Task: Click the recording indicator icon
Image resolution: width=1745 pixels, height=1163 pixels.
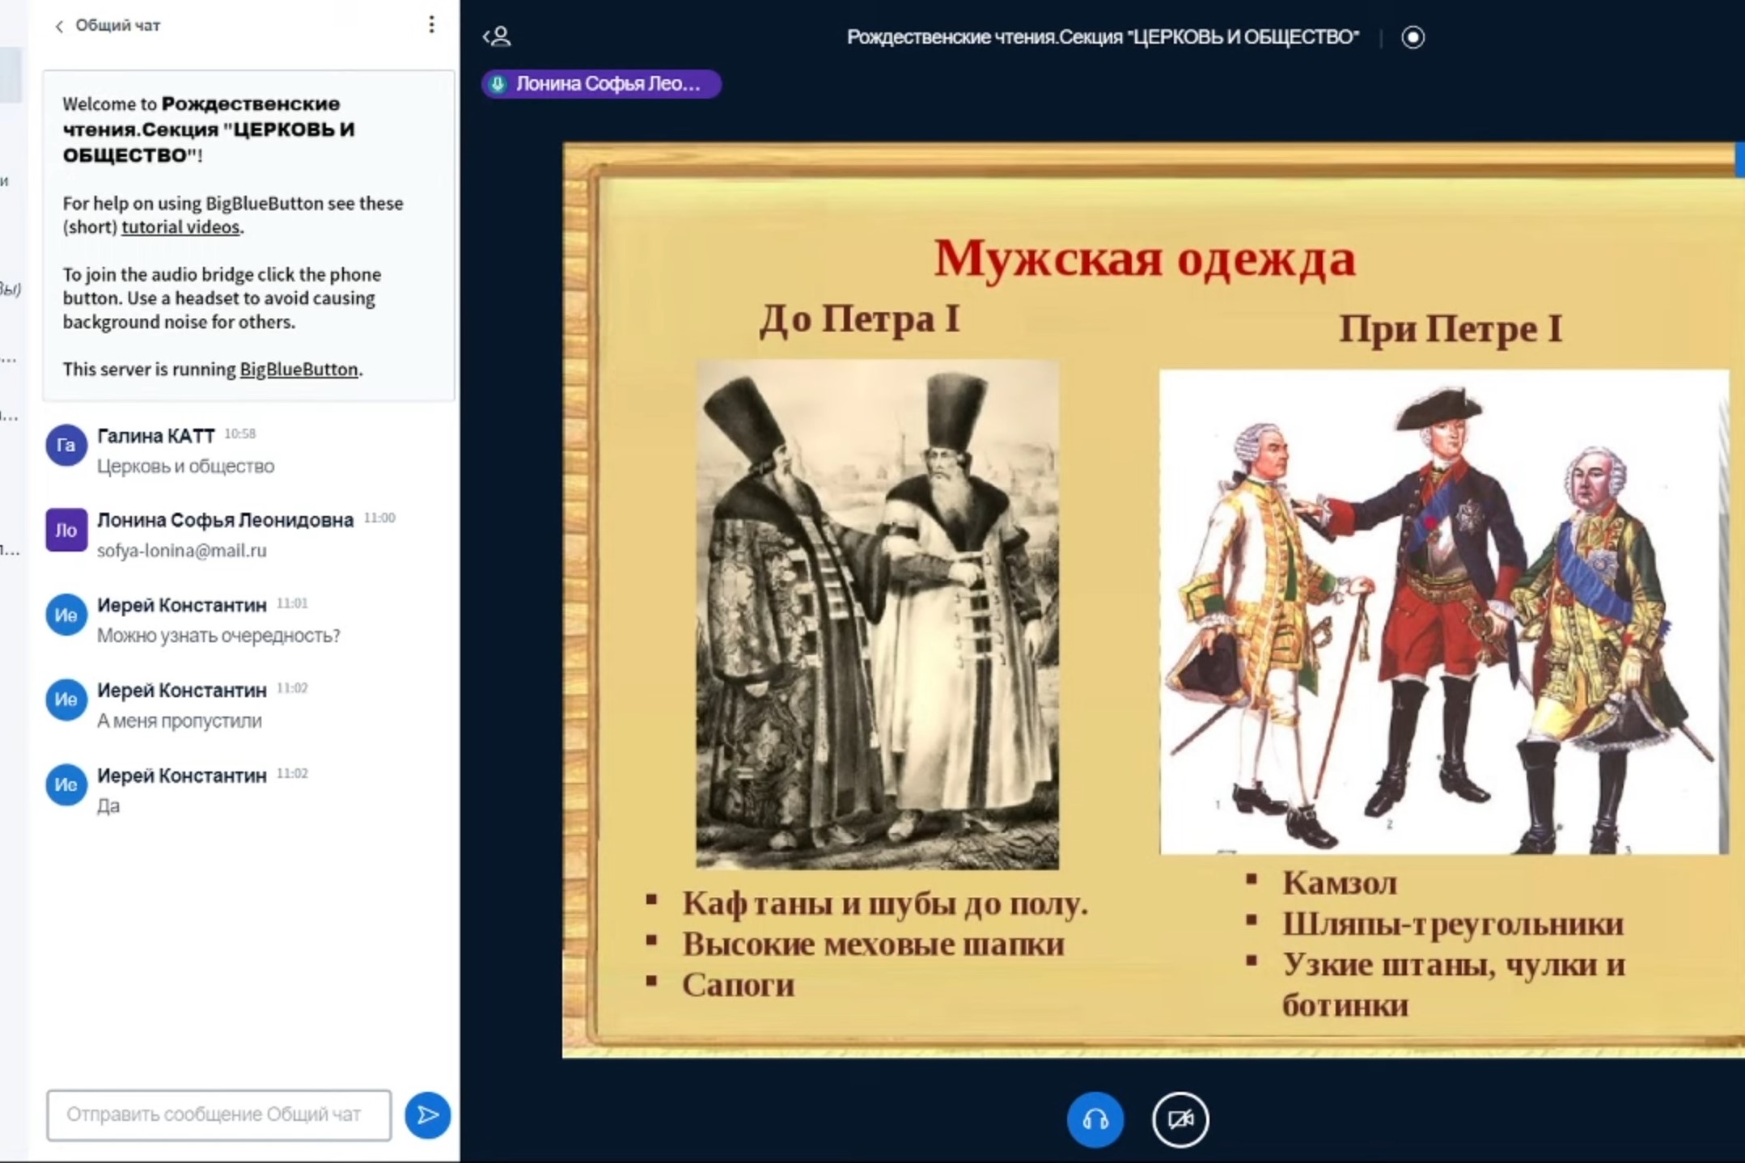Action: click(x=1413, y=37)
